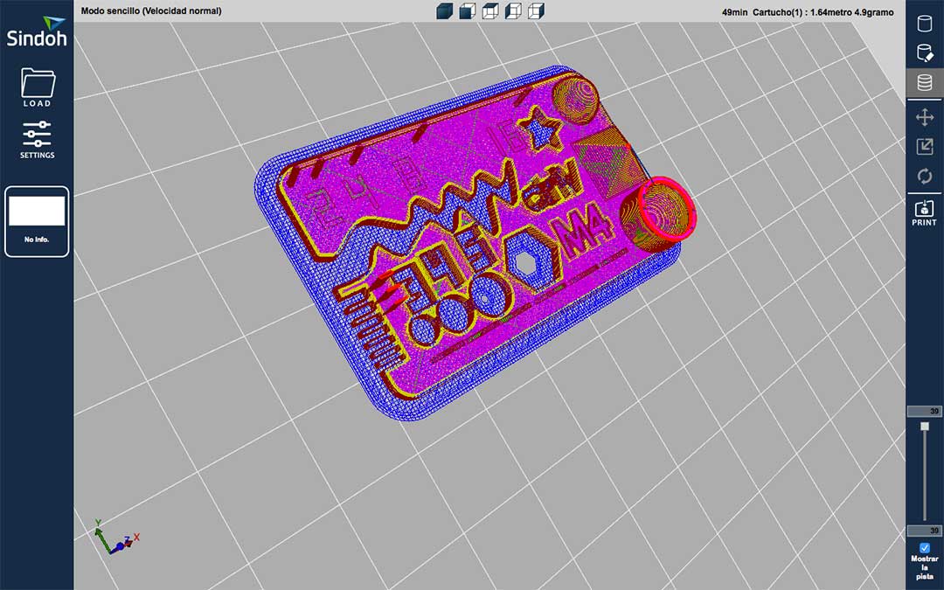Switch to left face cube view
The image size is (944, 590).
tap(513, 10)
